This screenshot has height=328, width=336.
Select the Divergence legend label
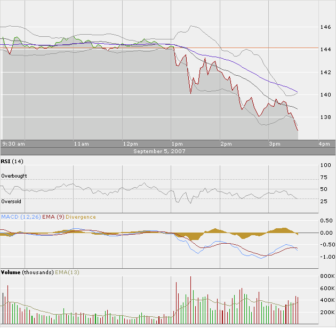click(81, 217)
